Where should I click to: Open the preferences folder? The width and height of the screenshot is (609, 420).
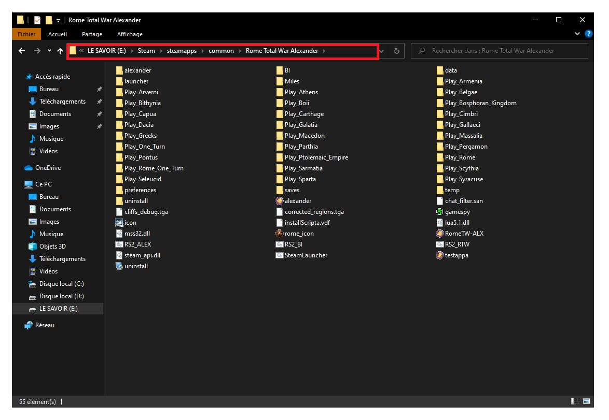point(136,190)
